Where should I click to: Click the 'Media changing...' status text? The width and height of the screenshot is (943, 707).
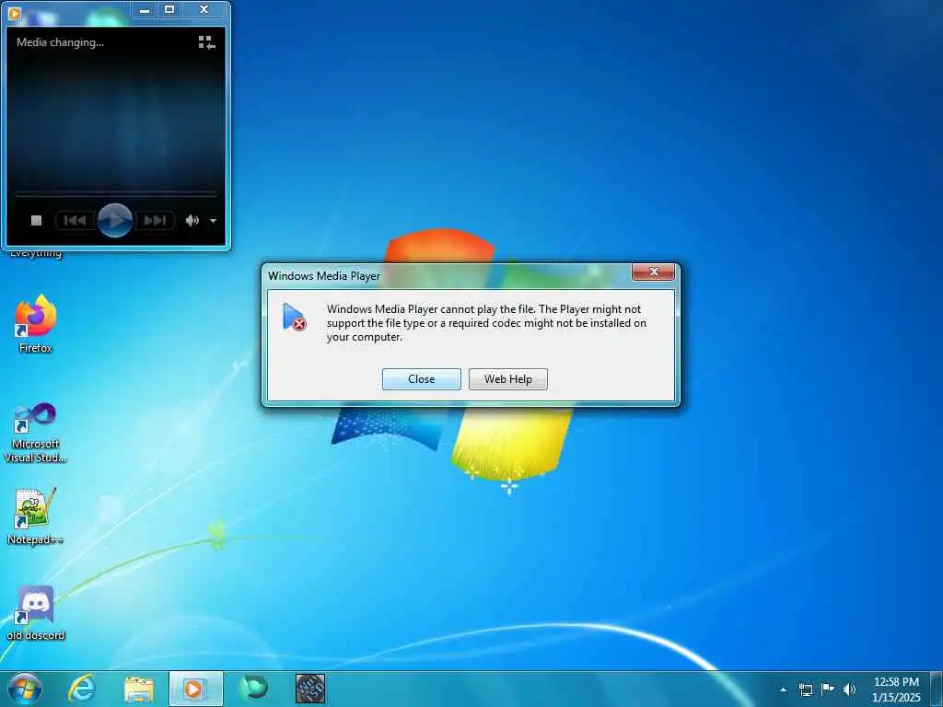(60, 42)
